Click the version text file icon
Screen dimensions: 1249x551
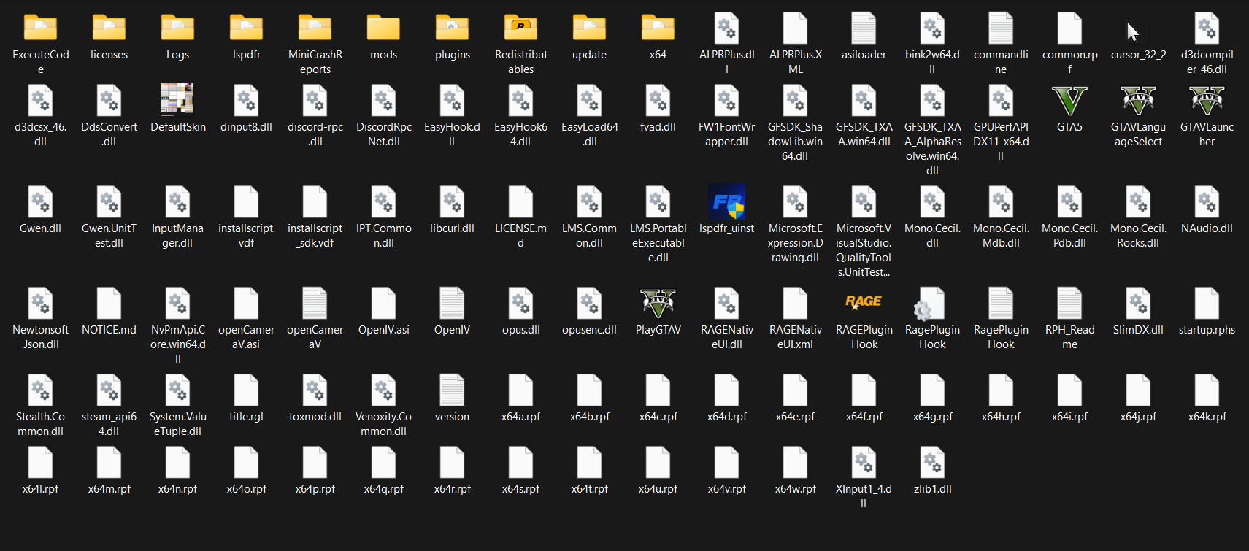pyautogui.click(x=453, y=390)
